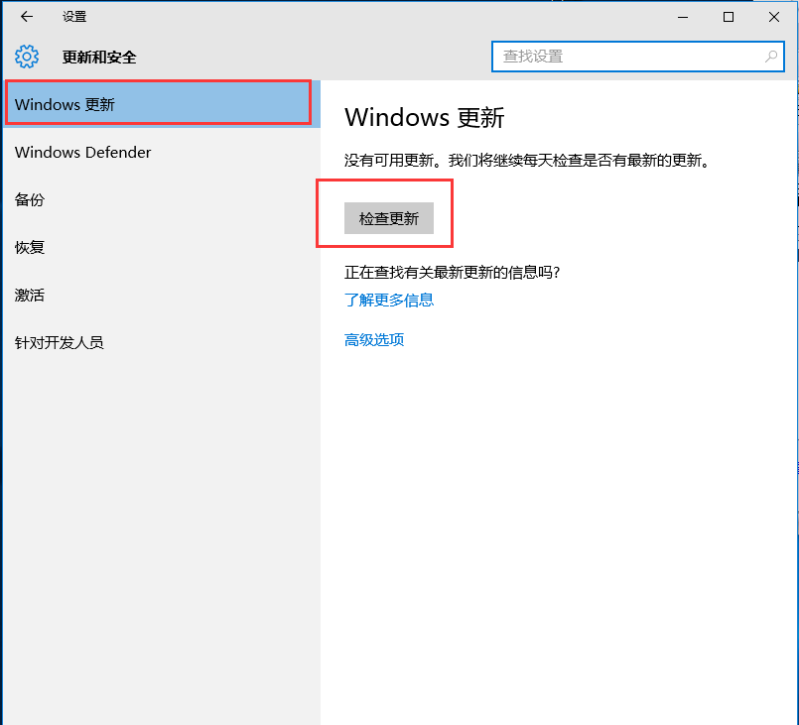Viewport: 799px width, 725px height.
Task: Click the 正在查找有关最新更新的信息吗 text
Action: pyautogui.click(x=453, y=273)
